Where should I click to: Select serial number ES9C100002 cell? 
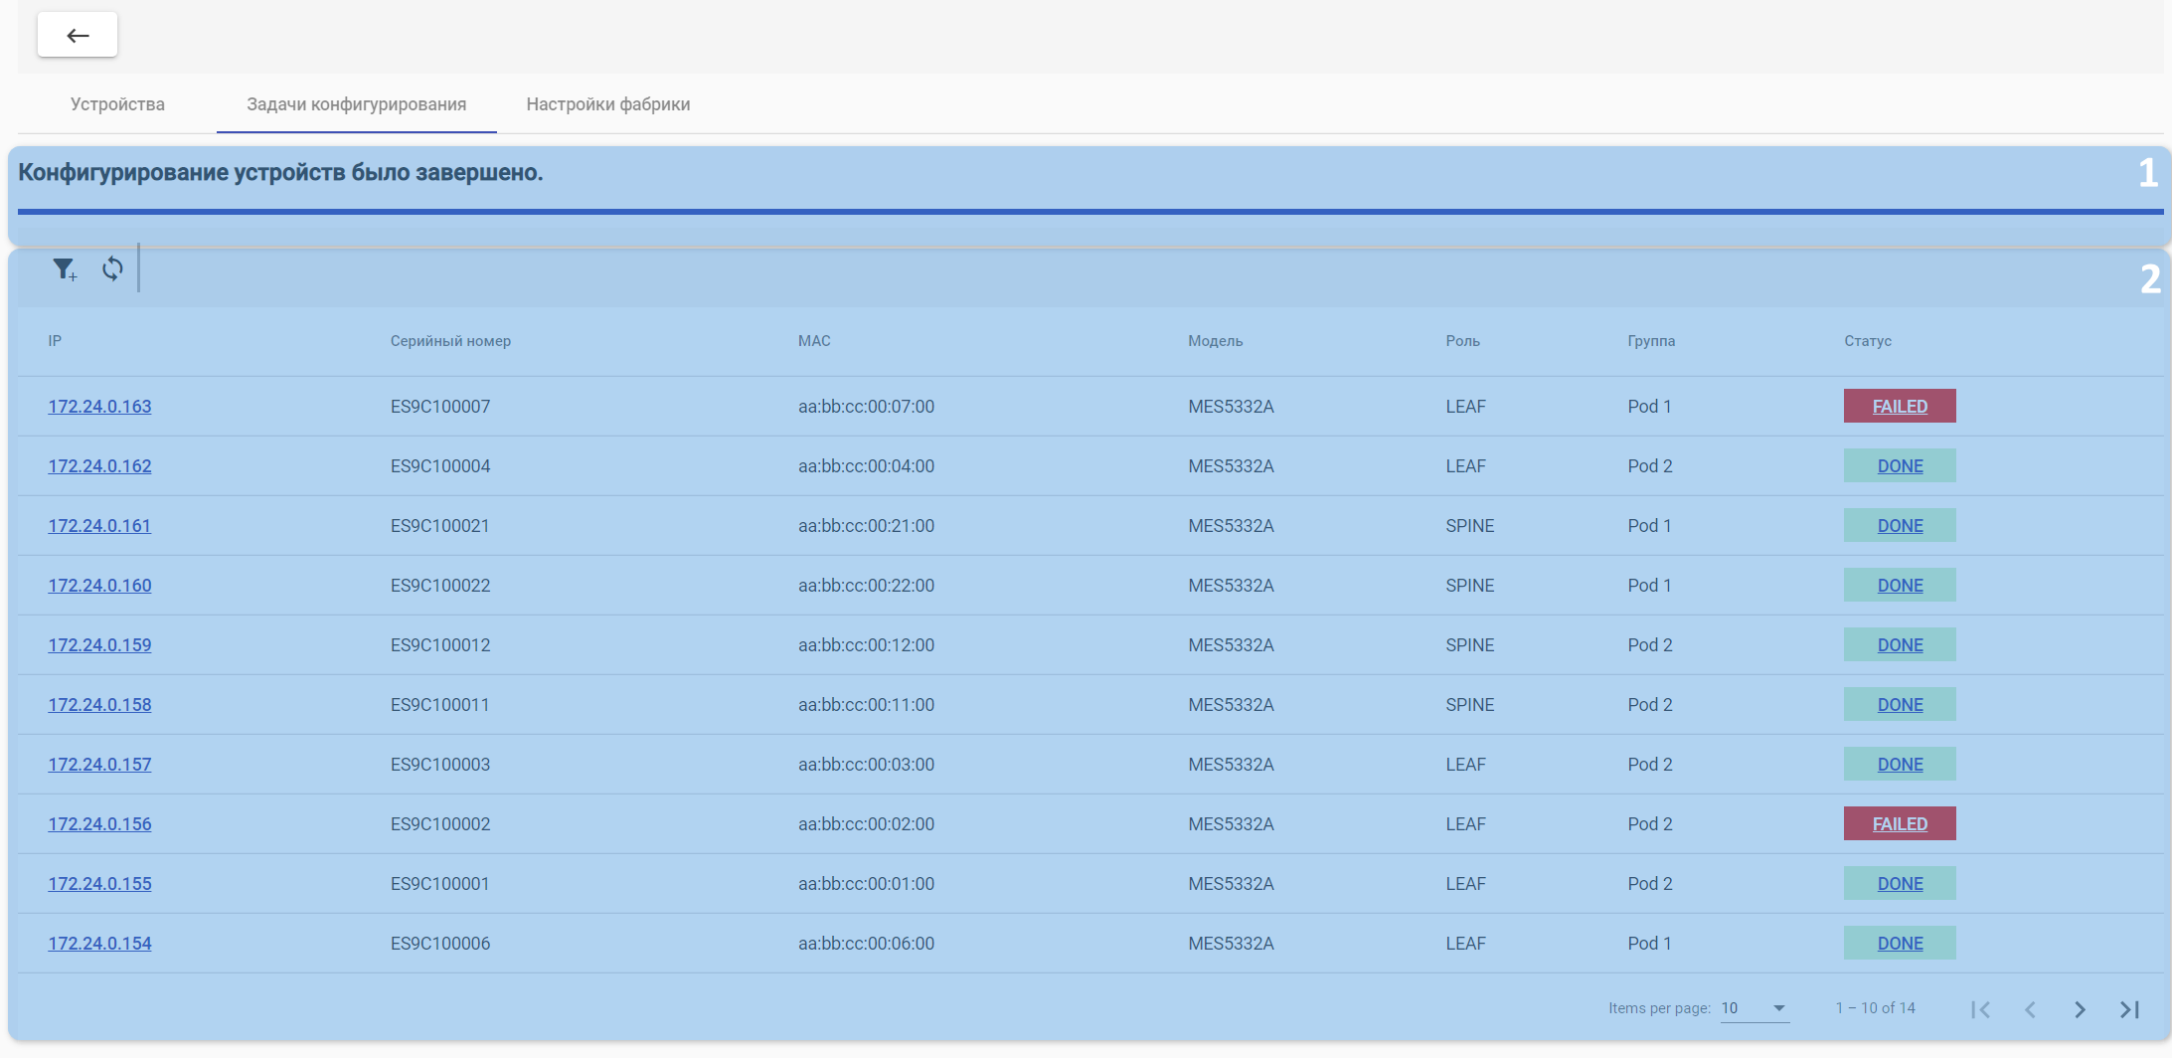pyautogui.click(x=440, y=824)
